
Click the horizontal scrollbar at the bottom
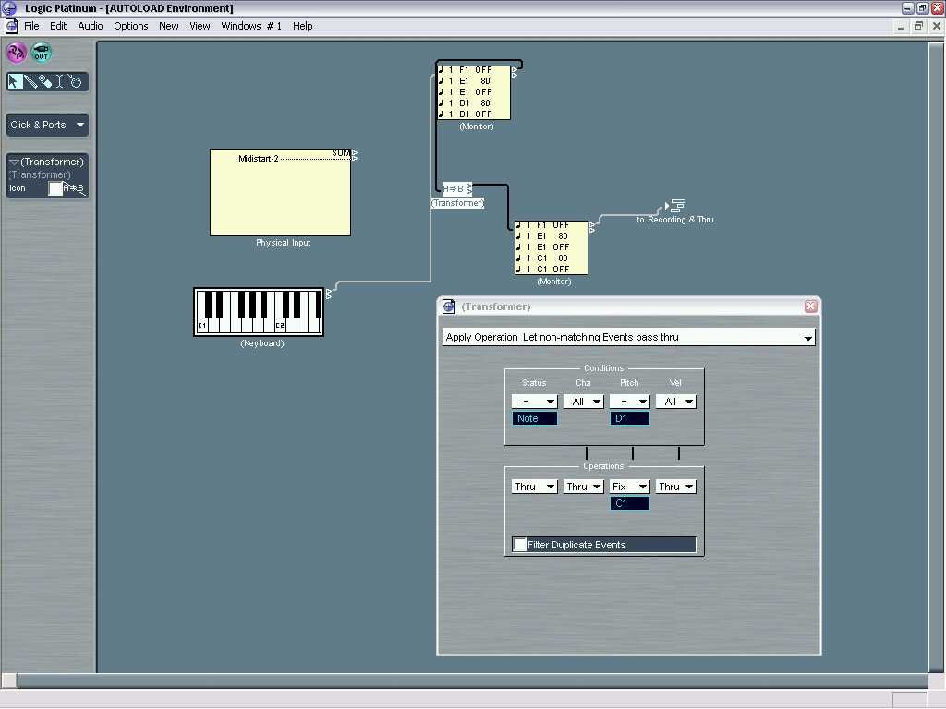[472, 680]
